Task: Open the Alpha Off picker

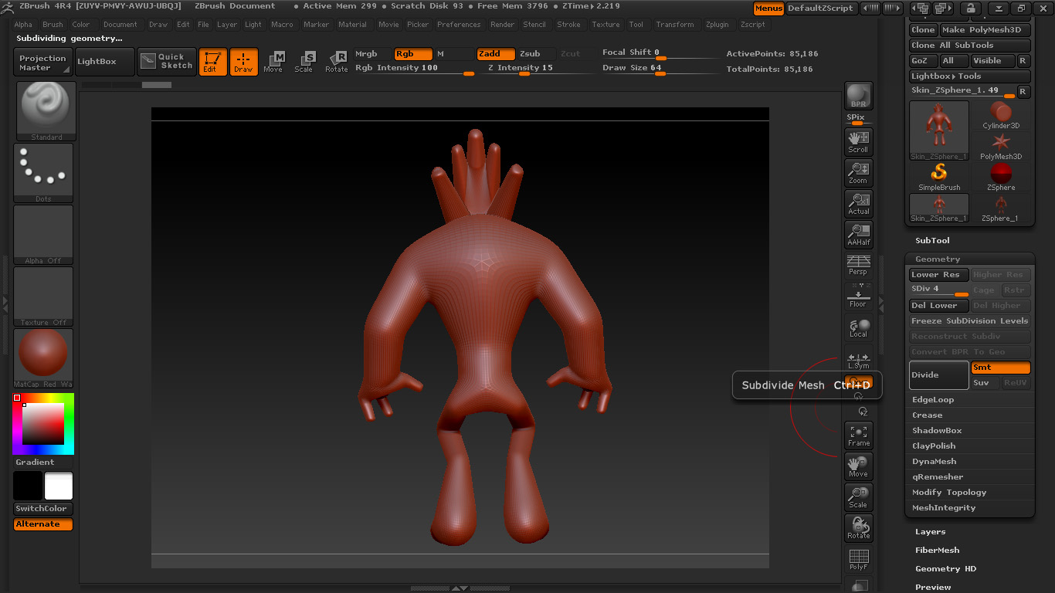Action: coord(43,235)
